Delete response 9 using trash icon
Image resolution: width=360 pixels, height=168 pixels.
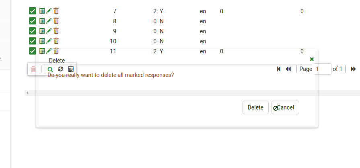click(x=56, y=31)
